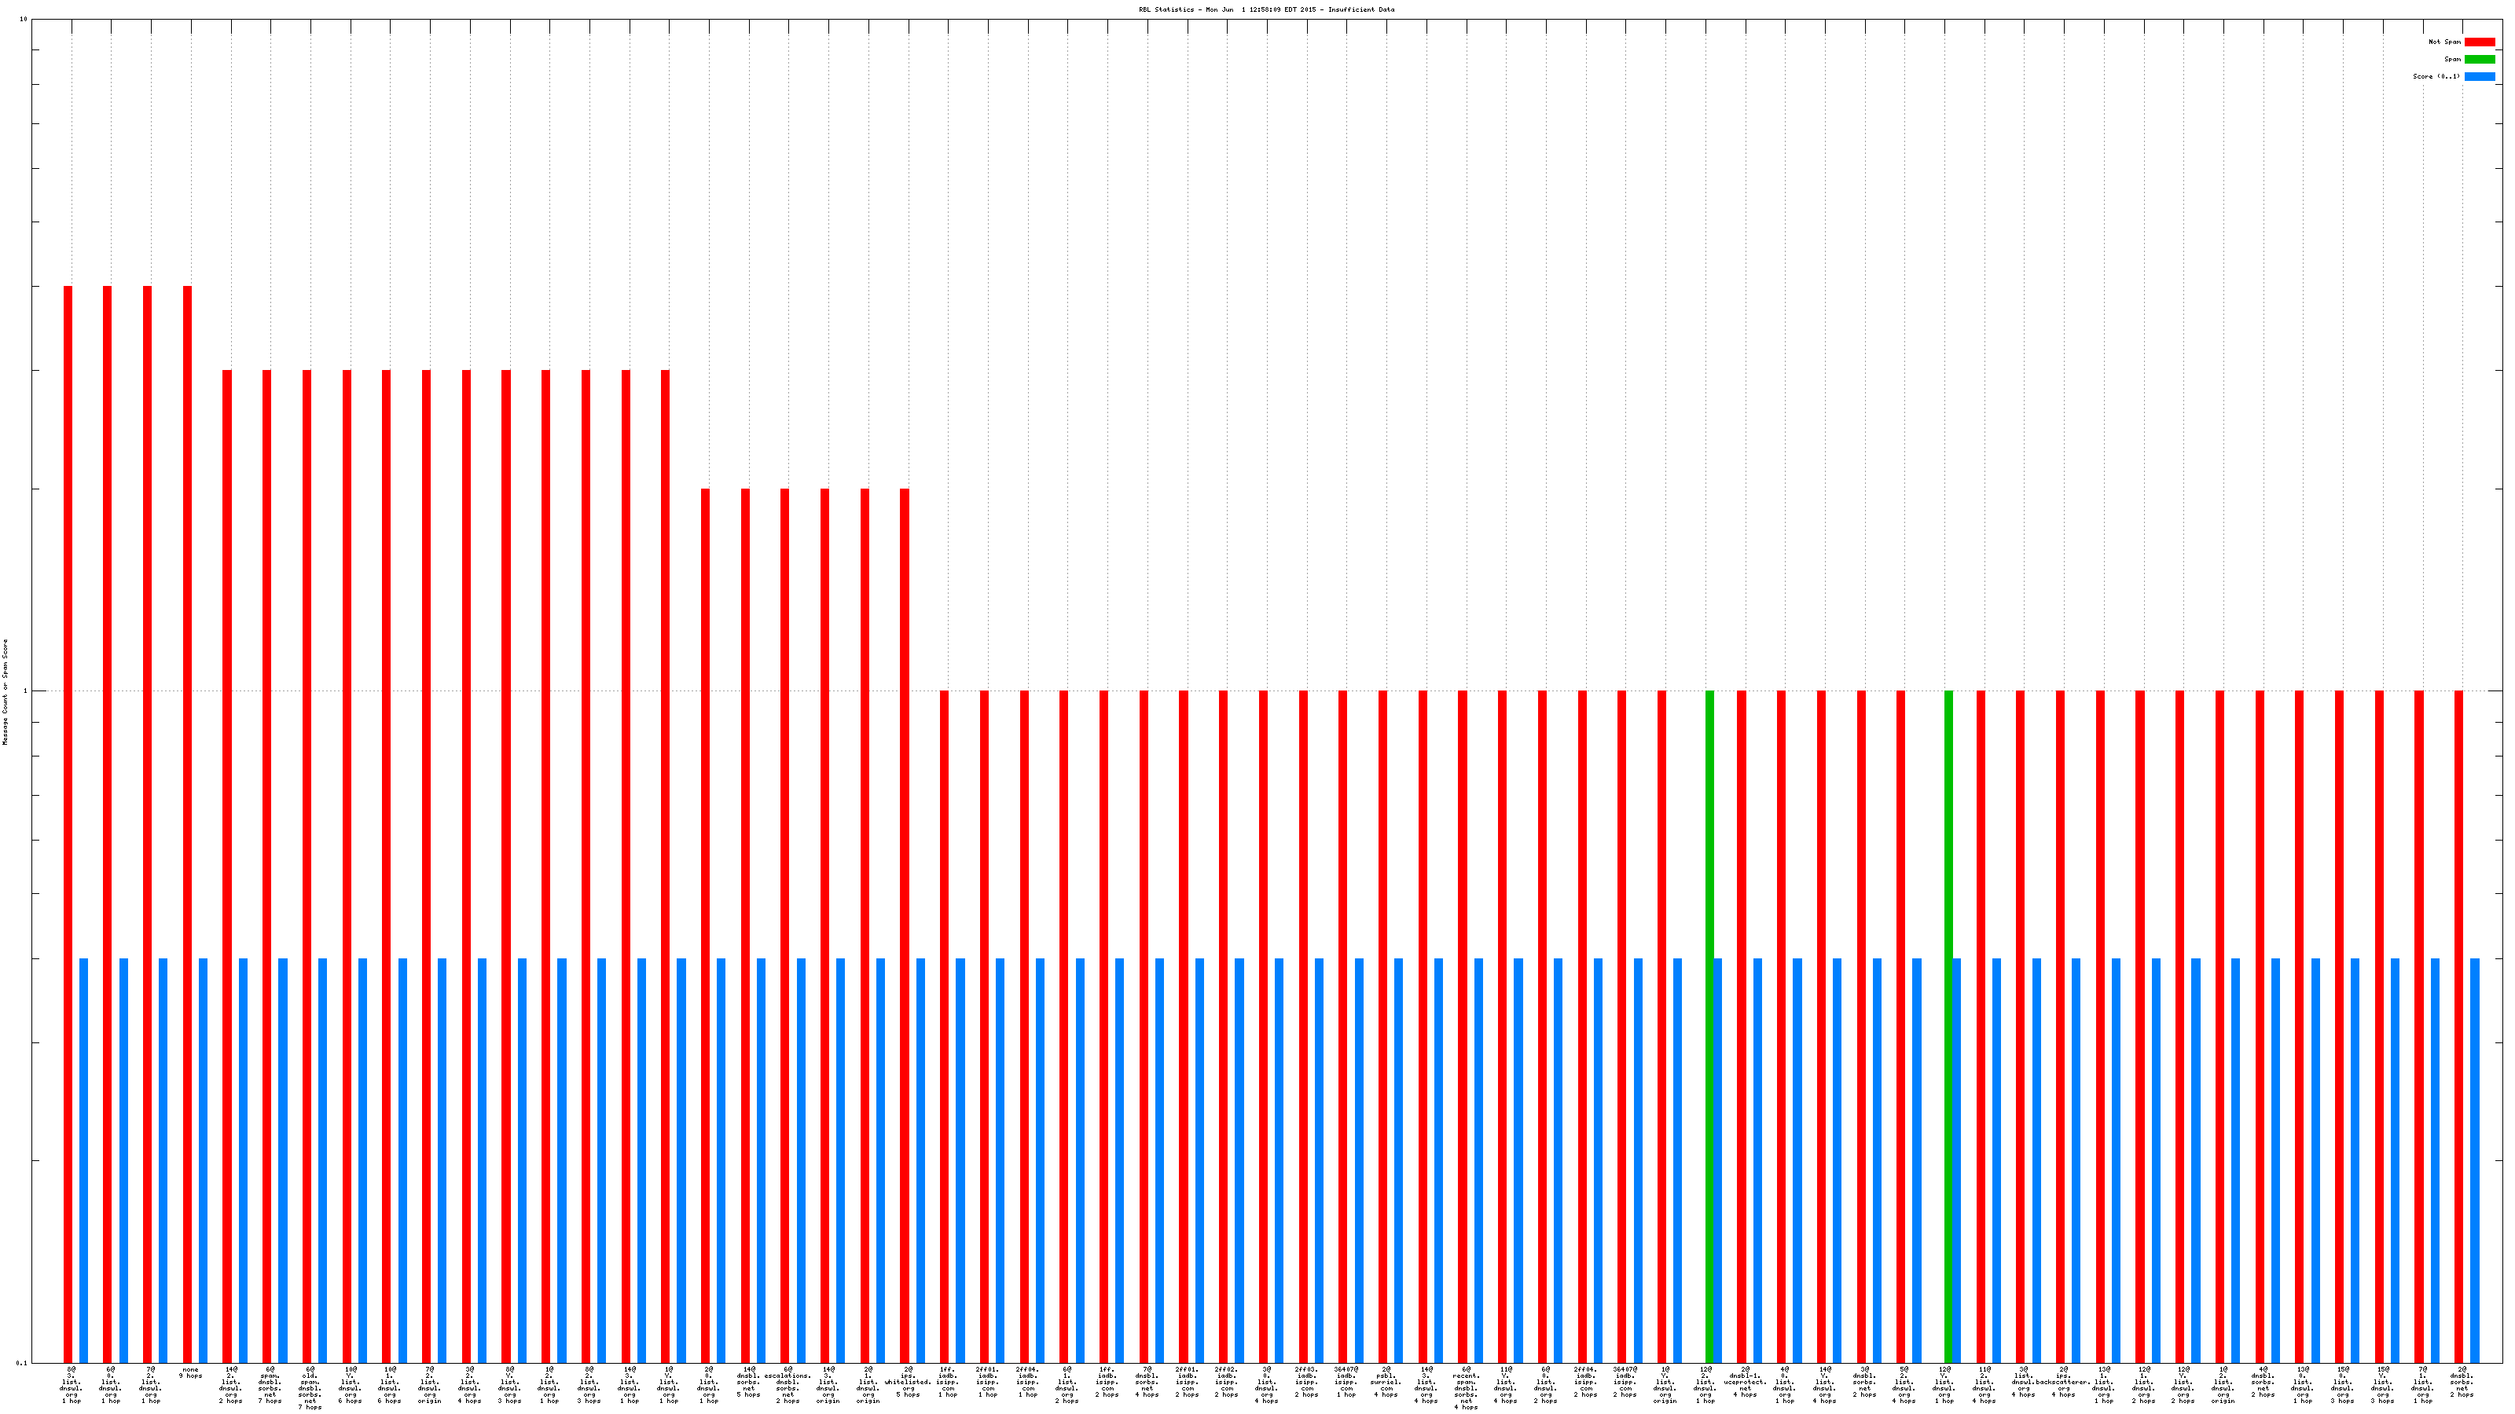Click the 'ips.whitelisted.org 5 hops' x-axis label
The height and width of the screenshot is (1414, 2515).
click(x=908, y=1382)
